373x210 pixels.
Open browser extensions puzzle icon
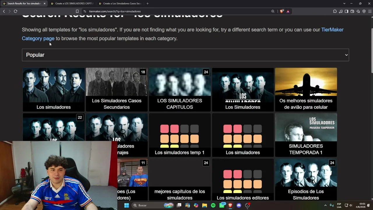tap(335, 11)
